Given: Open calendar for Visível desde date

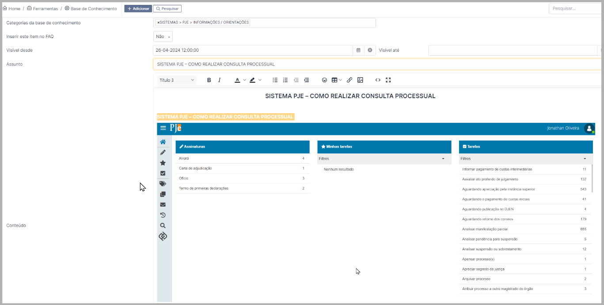Looking at the screenshot, I should [358, 50].
